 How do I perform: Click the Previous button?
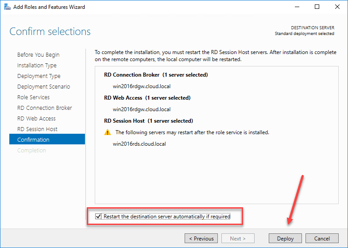[201, 238]
